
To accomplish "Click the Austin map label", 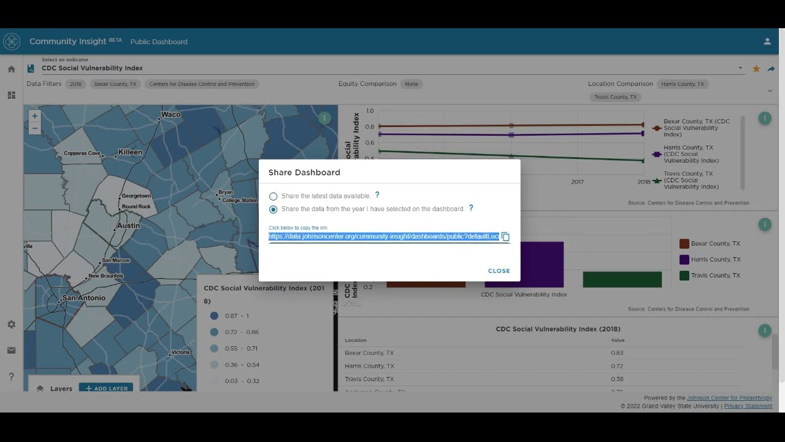I will pos(129,225).
